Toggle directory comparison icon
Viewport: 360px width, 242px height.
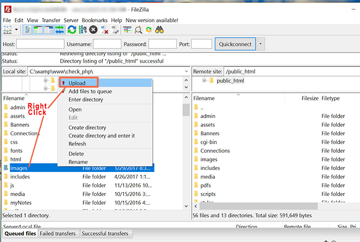pos(138,30)
